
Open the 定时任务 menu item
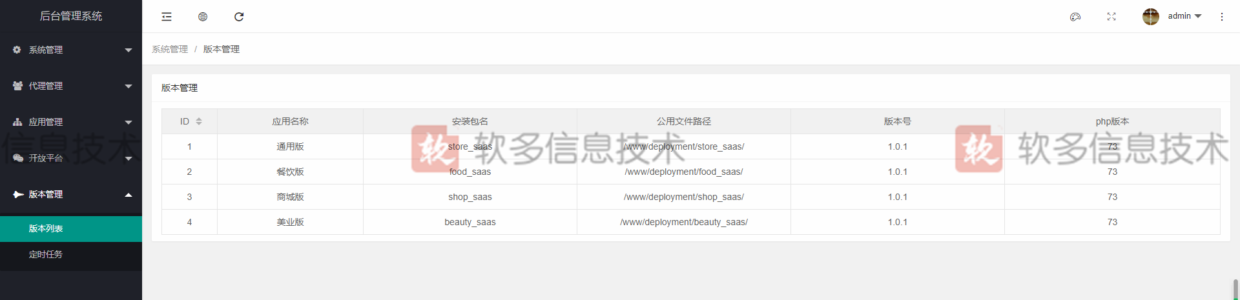(46, 255)
